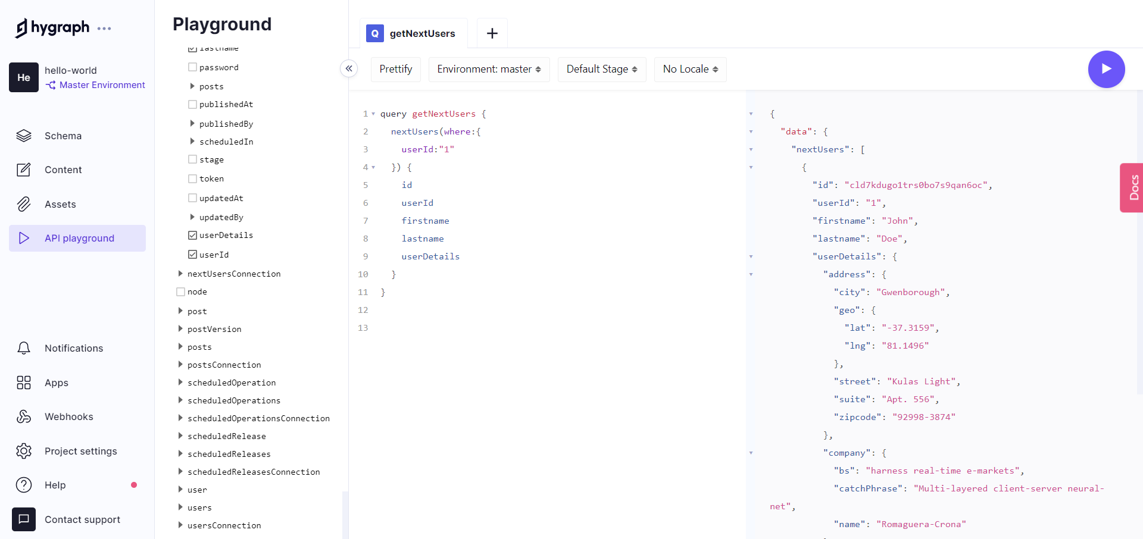Open Notifications from the sidebar
The height and width of the screenshot is (539, 1143).
[x=73, y=348]
